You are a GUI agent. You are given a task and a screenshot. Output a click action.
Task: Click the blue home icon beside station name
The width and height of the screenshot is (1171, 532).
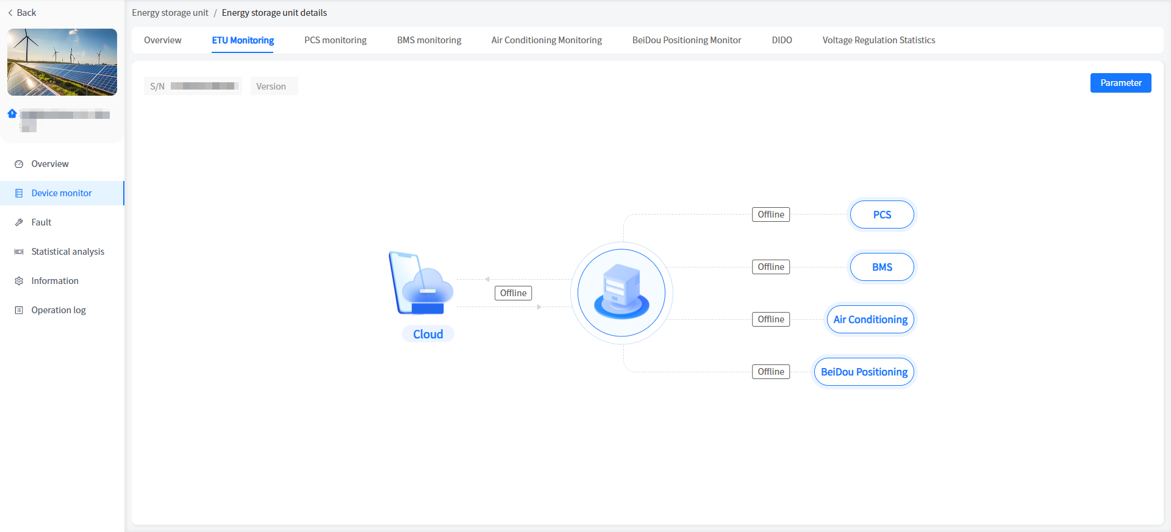(12, 114)
